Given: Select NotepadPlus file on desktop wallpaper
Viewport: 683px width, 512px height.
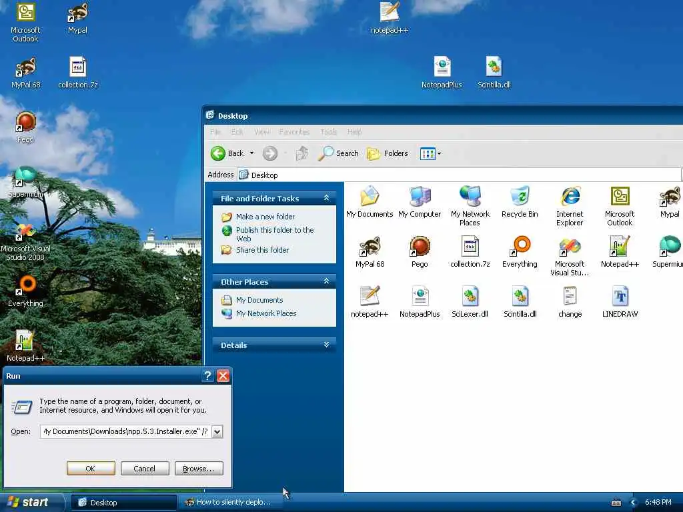Looking at the screenshot, I should 442,73.
